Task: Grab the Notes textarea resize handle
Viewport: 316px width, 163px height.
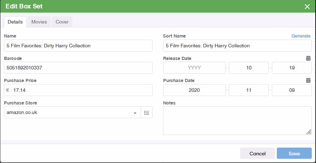Action: (x=309, y=132)
